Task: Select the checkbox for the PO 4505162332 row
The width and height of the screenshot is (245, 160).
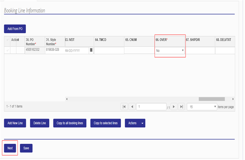Action: pyautogui.click(x=8, y=50)
